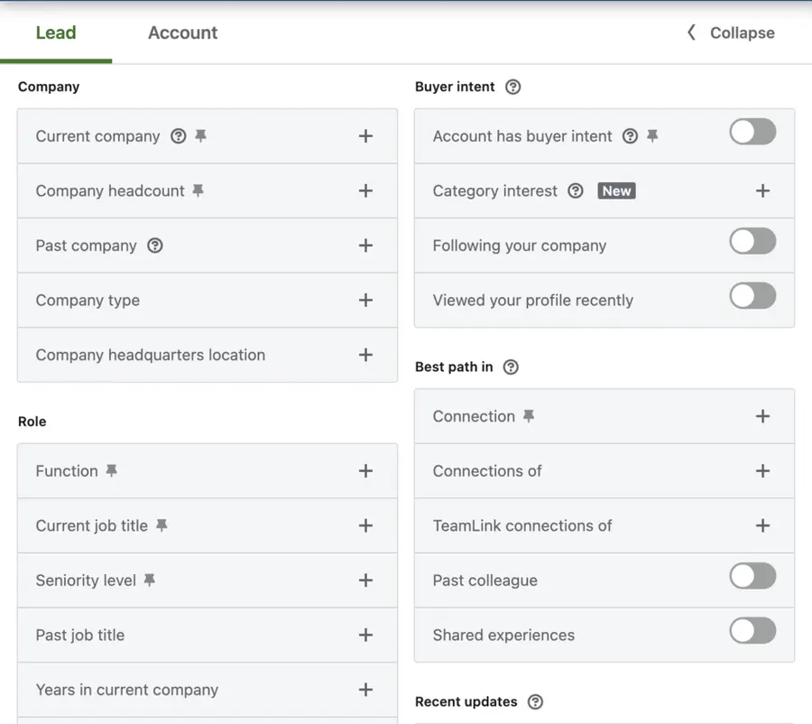812x724 pixels.
Task: Open the Best path in help tooltip
Action: [511, 367]
